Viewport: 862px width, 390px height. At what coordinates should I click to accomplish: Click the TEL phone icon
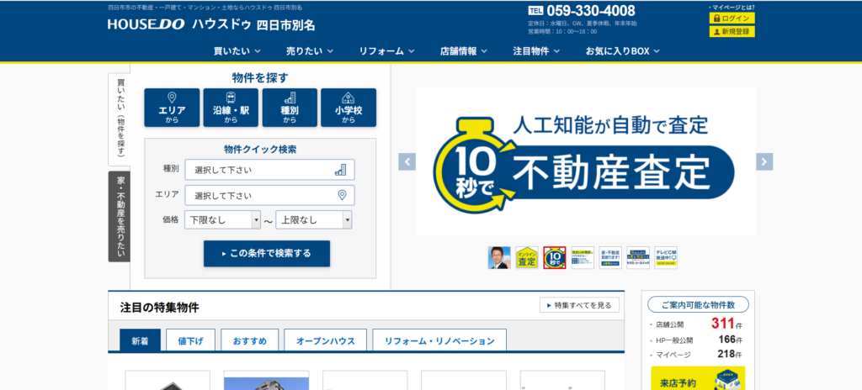(x=535, y=10)
